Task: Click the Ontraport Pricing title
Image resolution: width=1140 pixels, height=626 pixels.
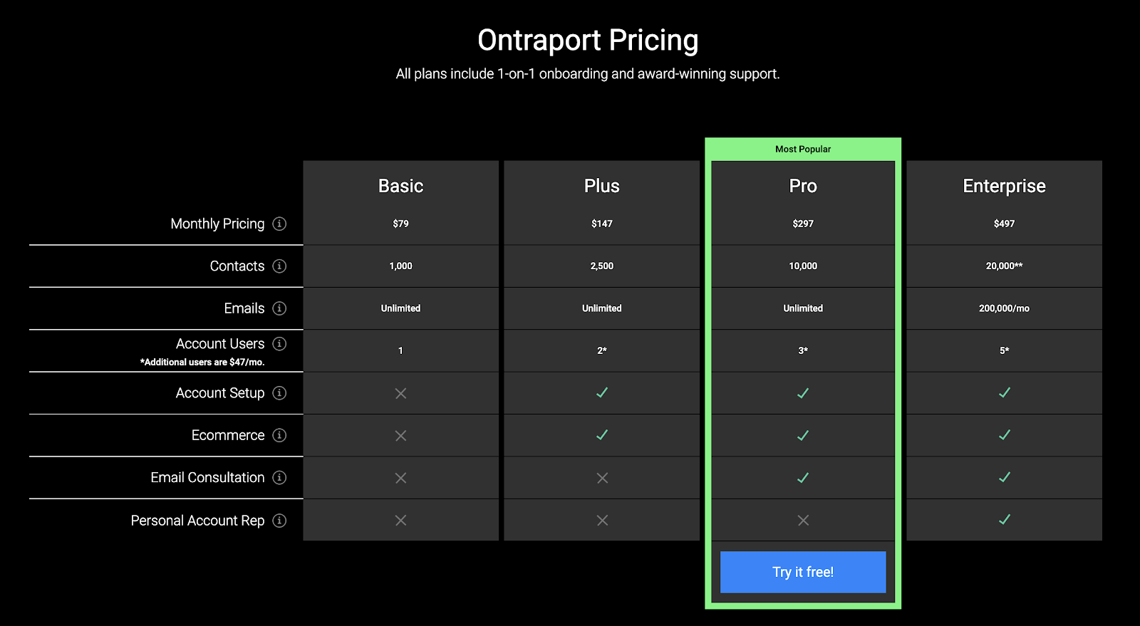Action: point(588,41)
